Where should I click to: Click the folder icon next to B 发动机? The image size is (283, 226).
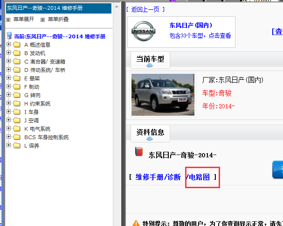pyautogui.click(x=17, y=53)
